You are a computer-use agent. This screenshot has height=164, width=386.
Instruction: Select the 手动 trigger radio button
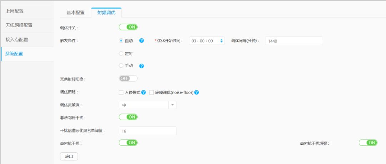(x=121, y=66)
